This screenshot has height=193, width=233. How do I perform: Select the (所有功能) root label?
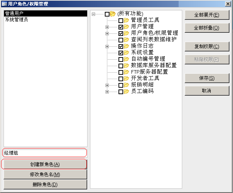click(x=130, y=14)
